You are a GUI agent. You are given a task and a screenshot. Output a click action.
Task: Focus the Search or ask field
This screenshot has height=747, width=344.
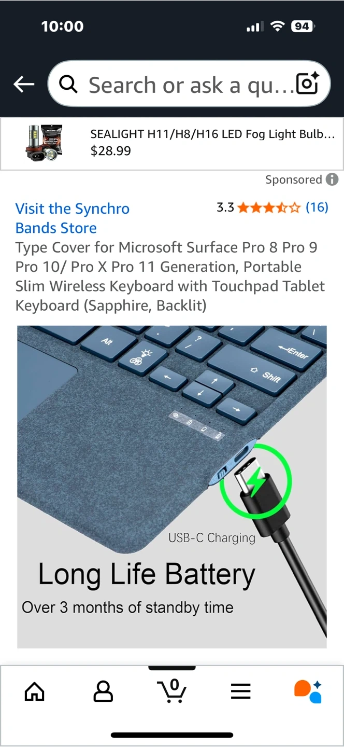point(189,84)
